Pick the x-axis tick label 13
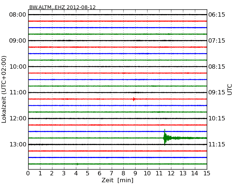The width and height of the screenshot is (235, 188). pos(183,173)
